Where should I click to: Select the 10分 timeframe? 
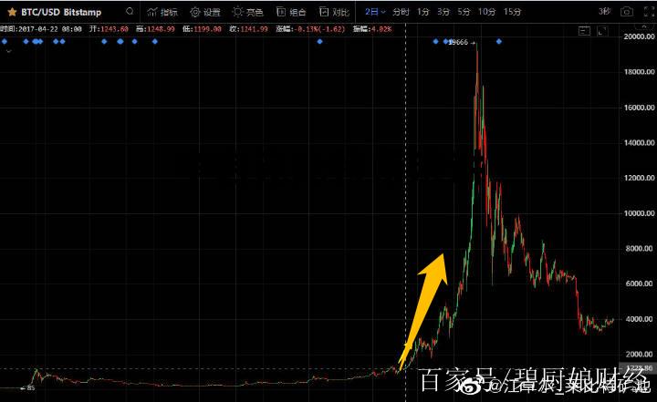tap(486, 12)
